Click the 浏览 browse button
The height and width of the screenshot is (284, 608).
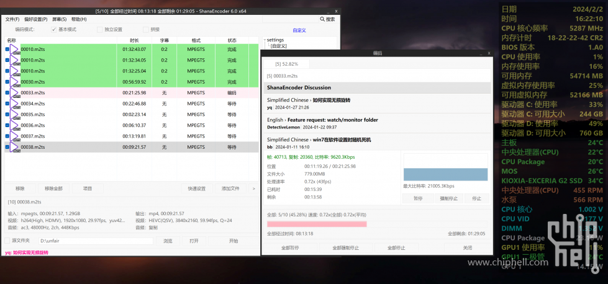coord(168,241)
